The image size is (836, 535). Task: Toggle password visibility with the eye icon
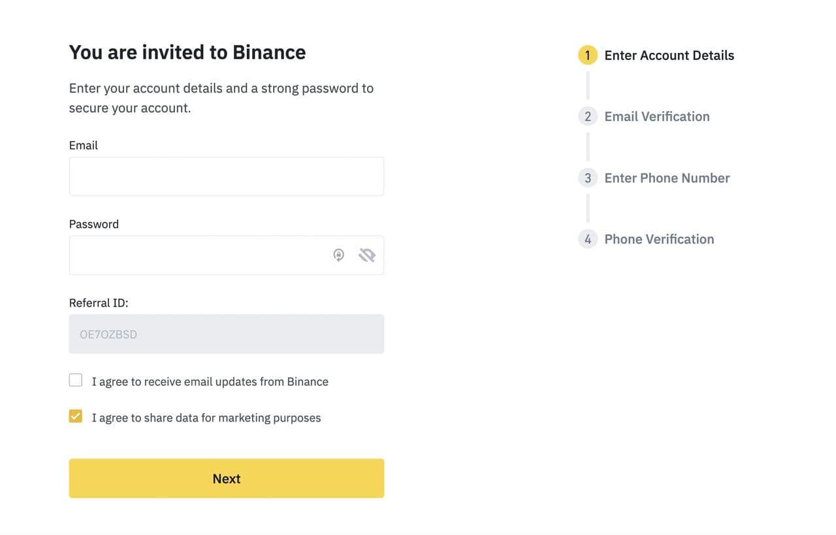(x=367, y=255)
